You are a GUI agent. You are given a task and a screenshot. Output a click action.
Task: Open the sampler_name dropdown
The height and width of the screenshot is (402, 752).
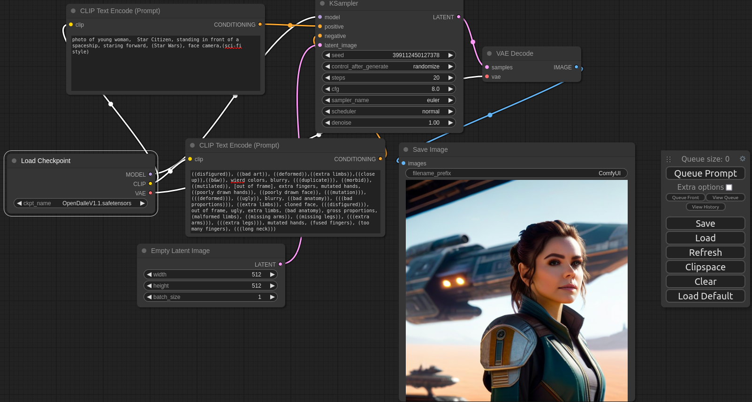[x=388, y=100]
